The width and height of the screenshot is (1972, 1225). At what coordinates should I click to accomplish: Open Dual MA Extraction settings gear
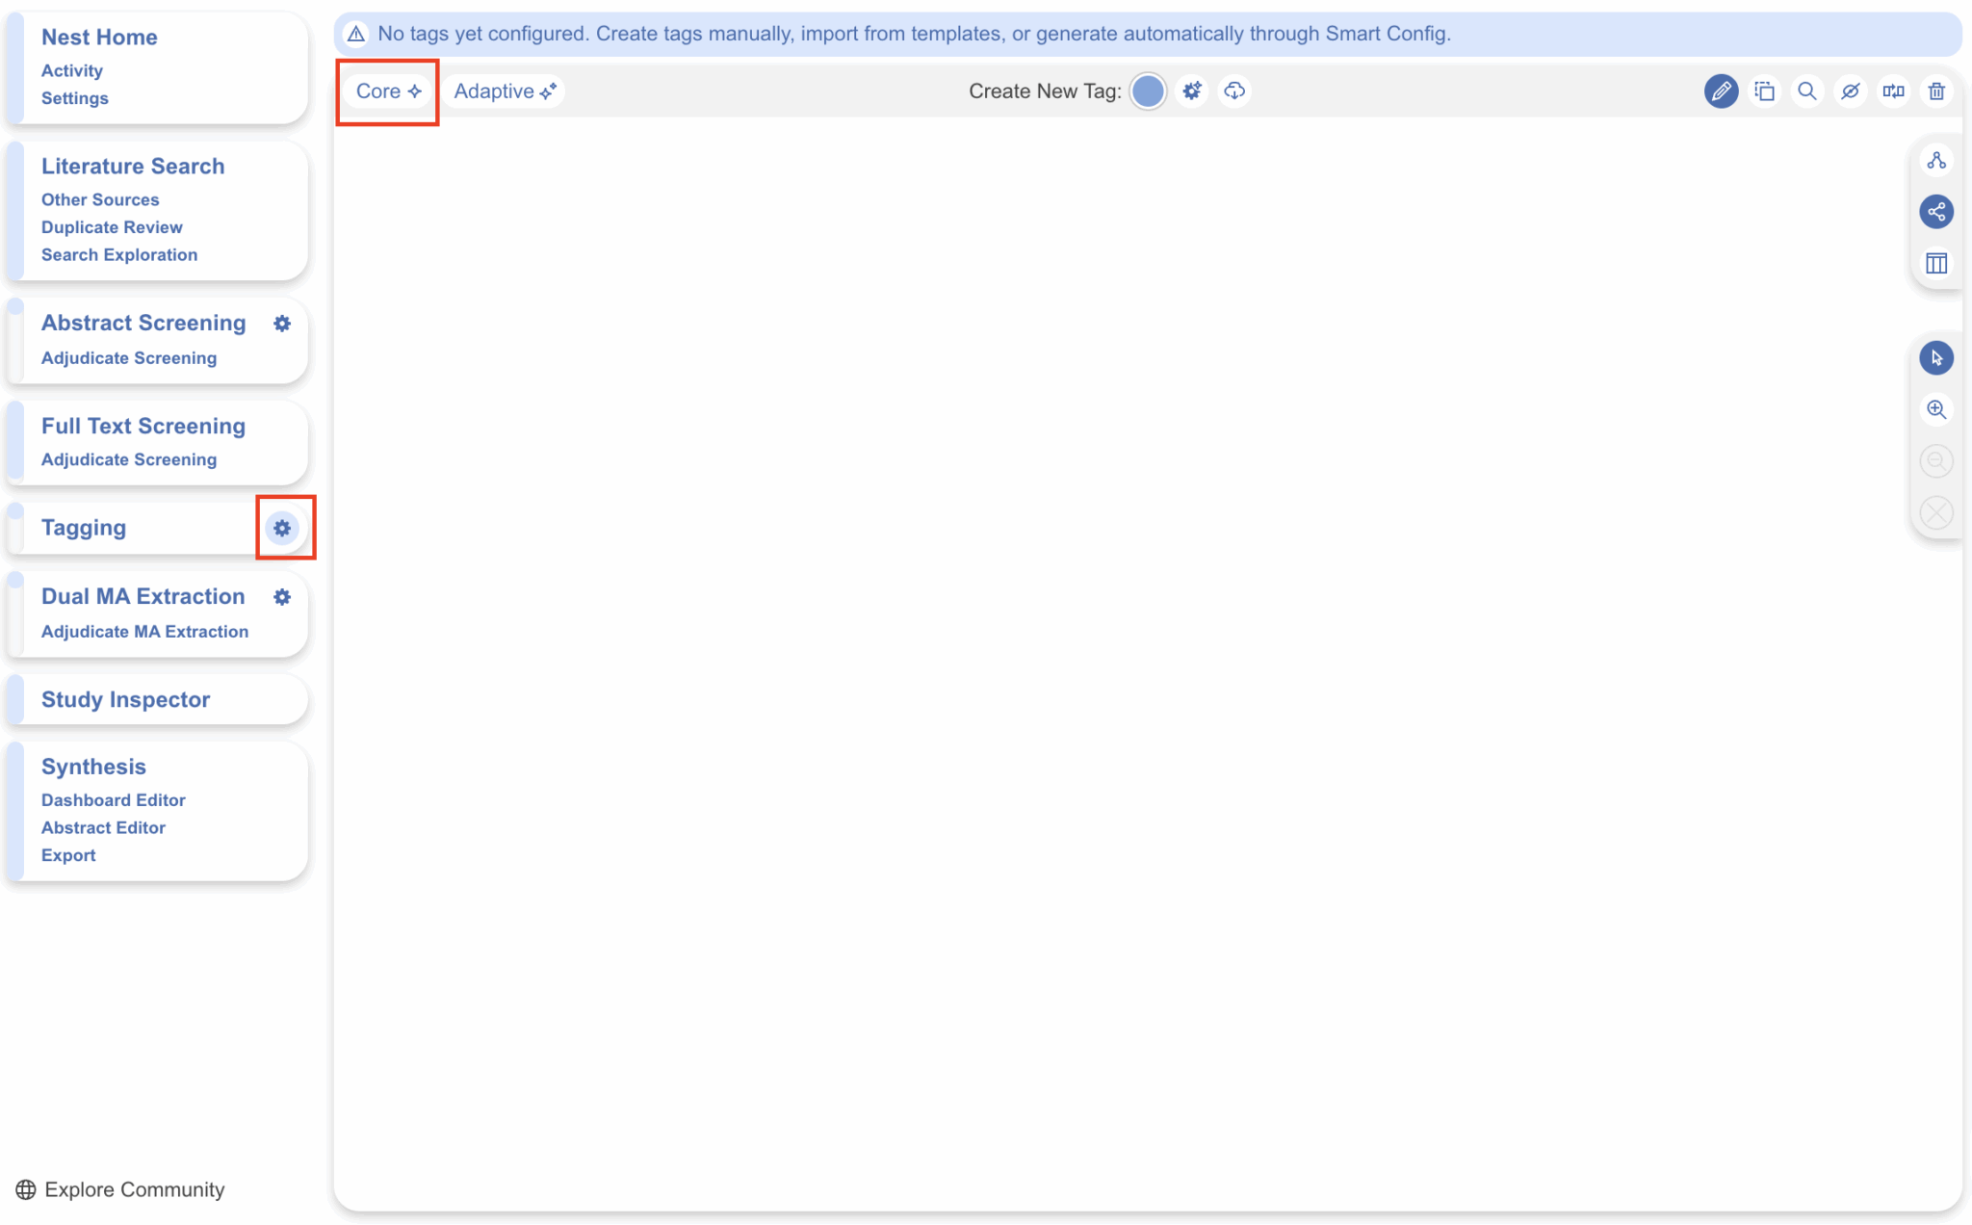coord(282,597)
